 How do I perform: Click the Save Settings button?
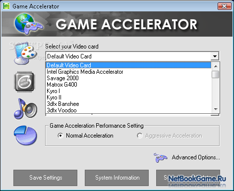tap(46, 178)
